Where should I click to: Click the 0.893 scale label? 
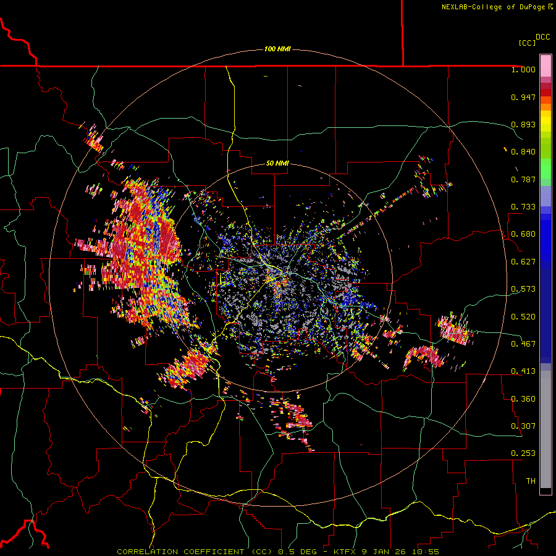click(523, 124)
